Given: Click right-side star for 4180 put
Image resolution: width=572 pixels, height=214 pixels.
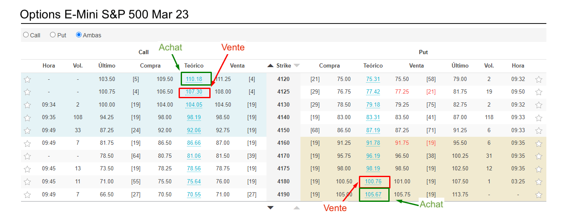Looking at the screenshot, I should coord(539,182).
